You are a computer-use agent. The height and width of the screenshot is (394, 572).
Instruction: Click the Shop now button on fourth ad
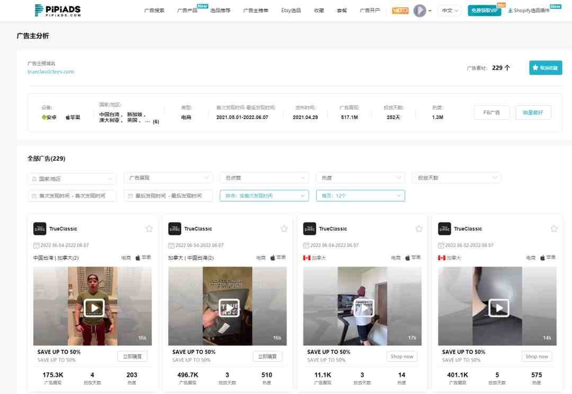537,356
